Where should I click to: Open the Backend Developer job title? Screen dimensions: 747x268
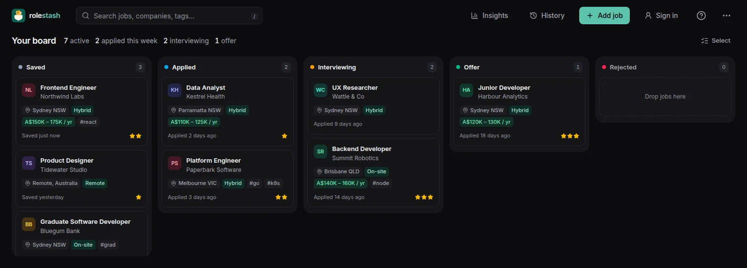362,149
